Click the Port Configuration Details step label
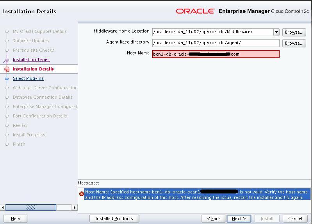The width and height of the screenshot is (312, 224). tap(40, 116)
